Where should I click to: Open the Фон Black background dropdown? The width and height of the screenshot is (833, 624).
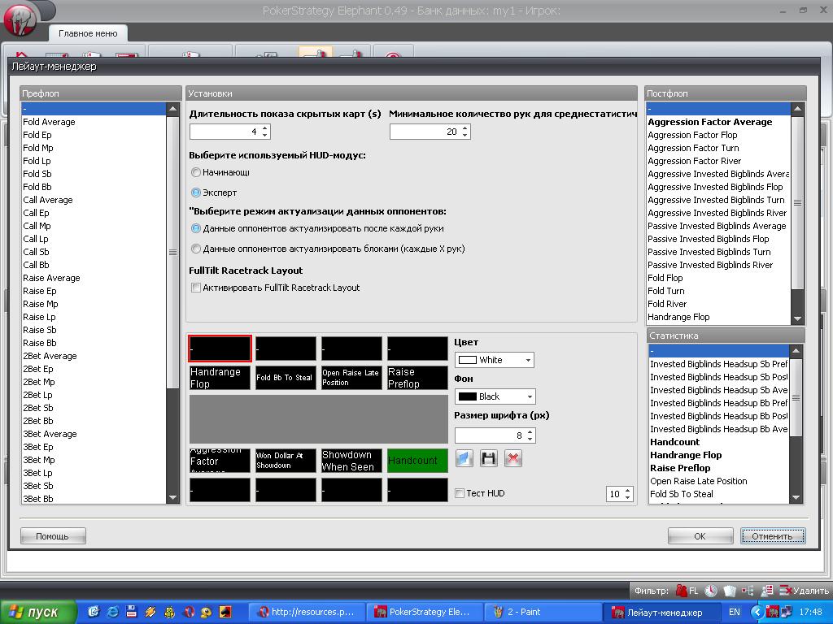point(495,396)
